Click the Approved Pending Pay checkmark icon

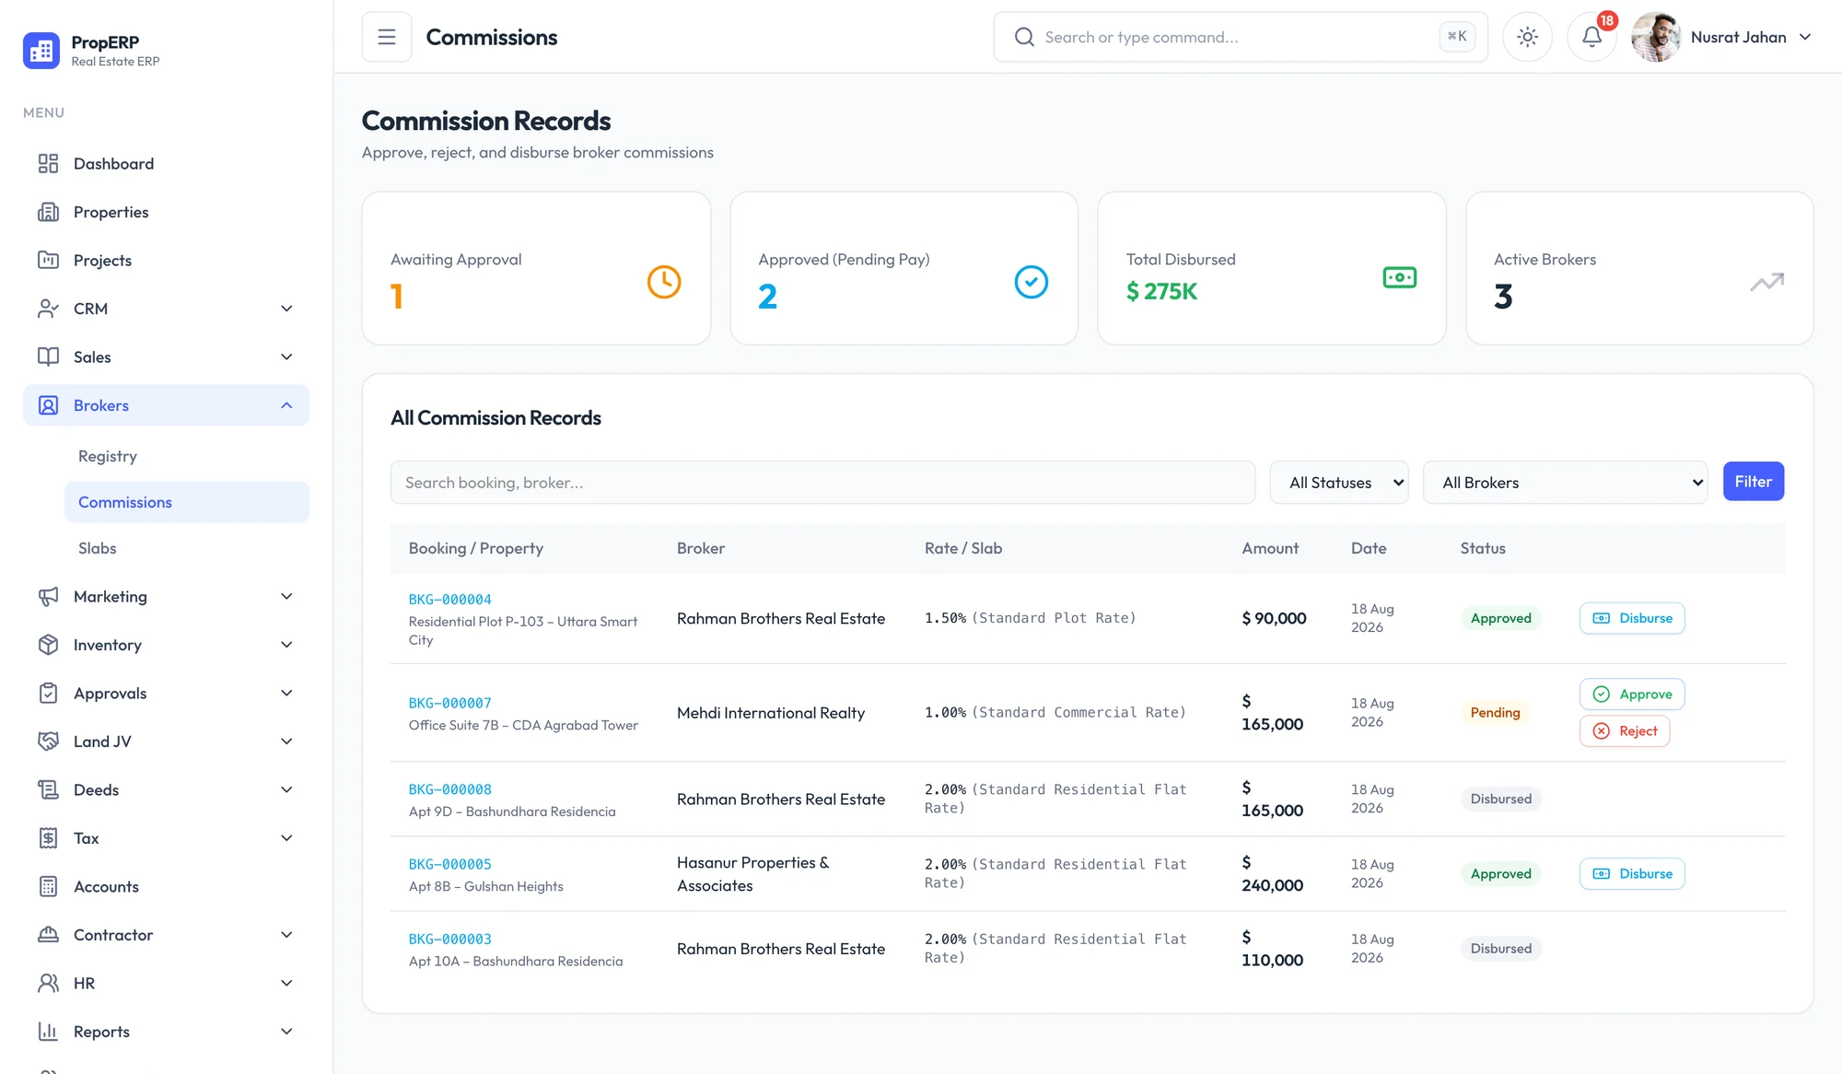[x=1032, y=282]
